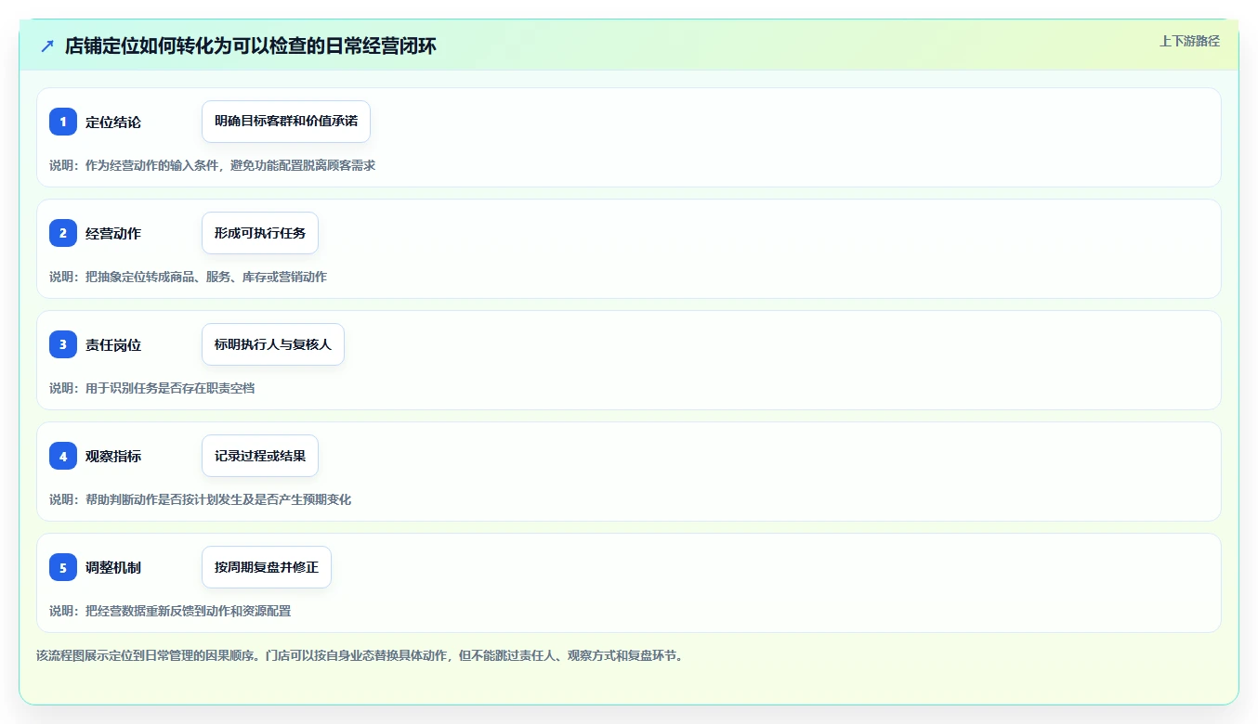Select the 经营动作 step label

point(113,234)
